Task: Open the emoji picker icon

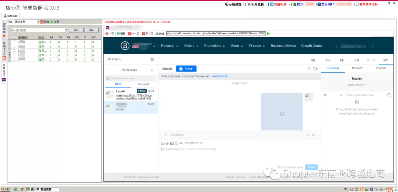Action: 163,143
